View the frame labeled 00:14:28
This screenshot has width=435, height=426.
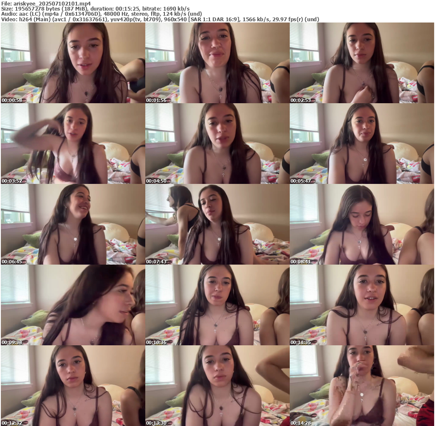pyautogui.click(x=362, y=386)
